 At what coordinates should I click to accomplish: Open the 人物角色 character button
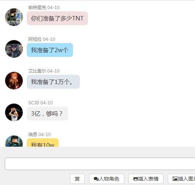tap(107, 179)
